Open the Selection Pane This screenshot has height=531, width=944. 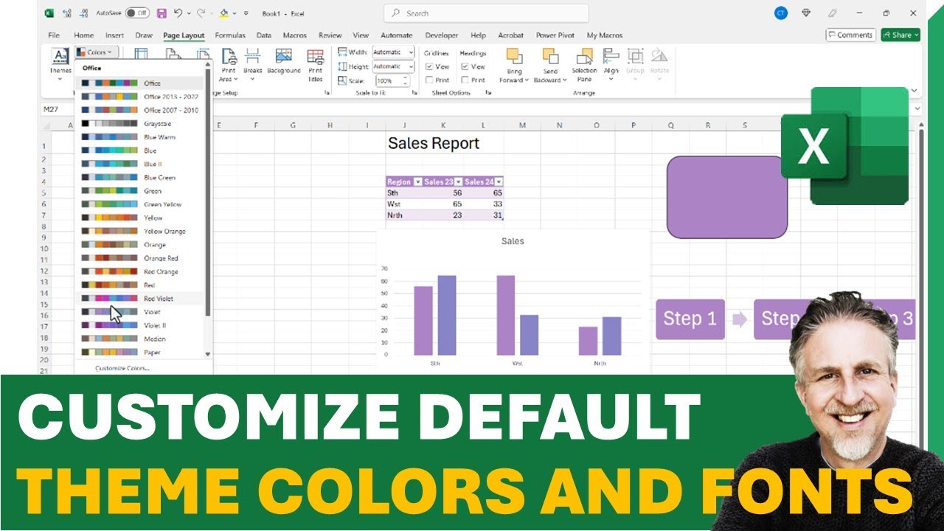pos(584,65)
